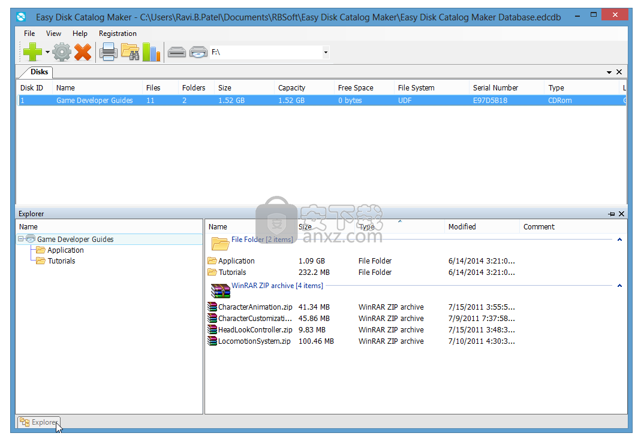Select the Application folder in tree

click(65, 250)
